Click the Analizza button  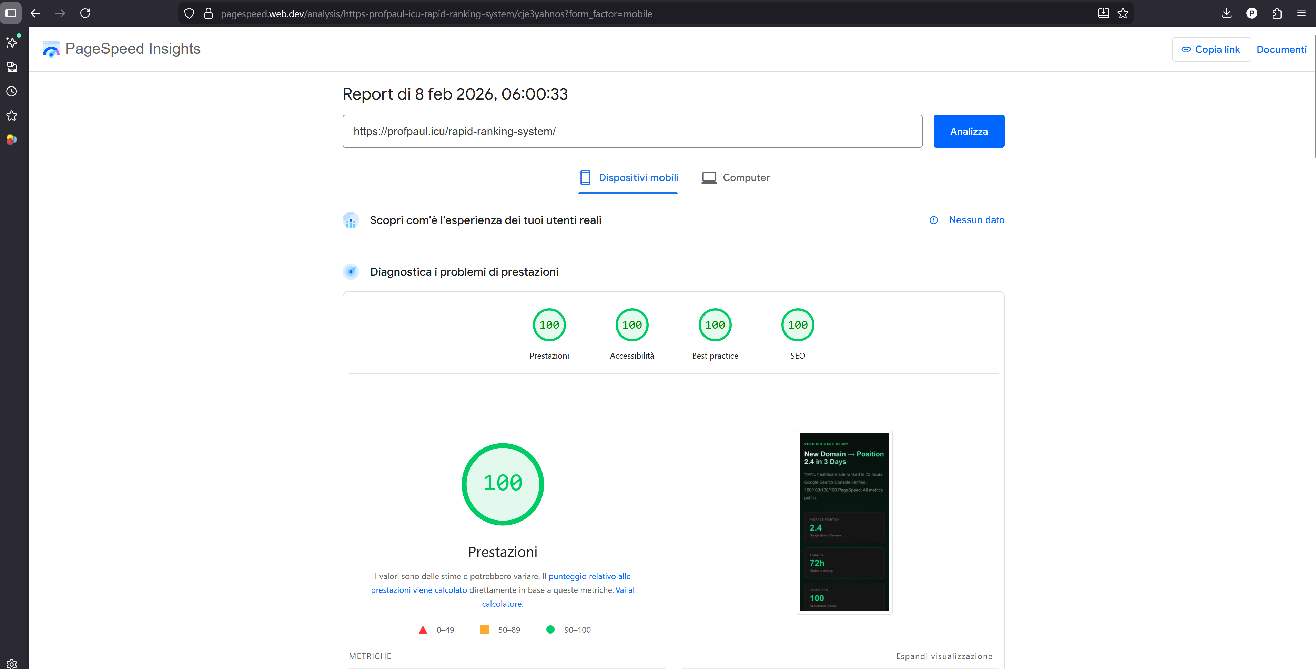(x=968, y=131)
